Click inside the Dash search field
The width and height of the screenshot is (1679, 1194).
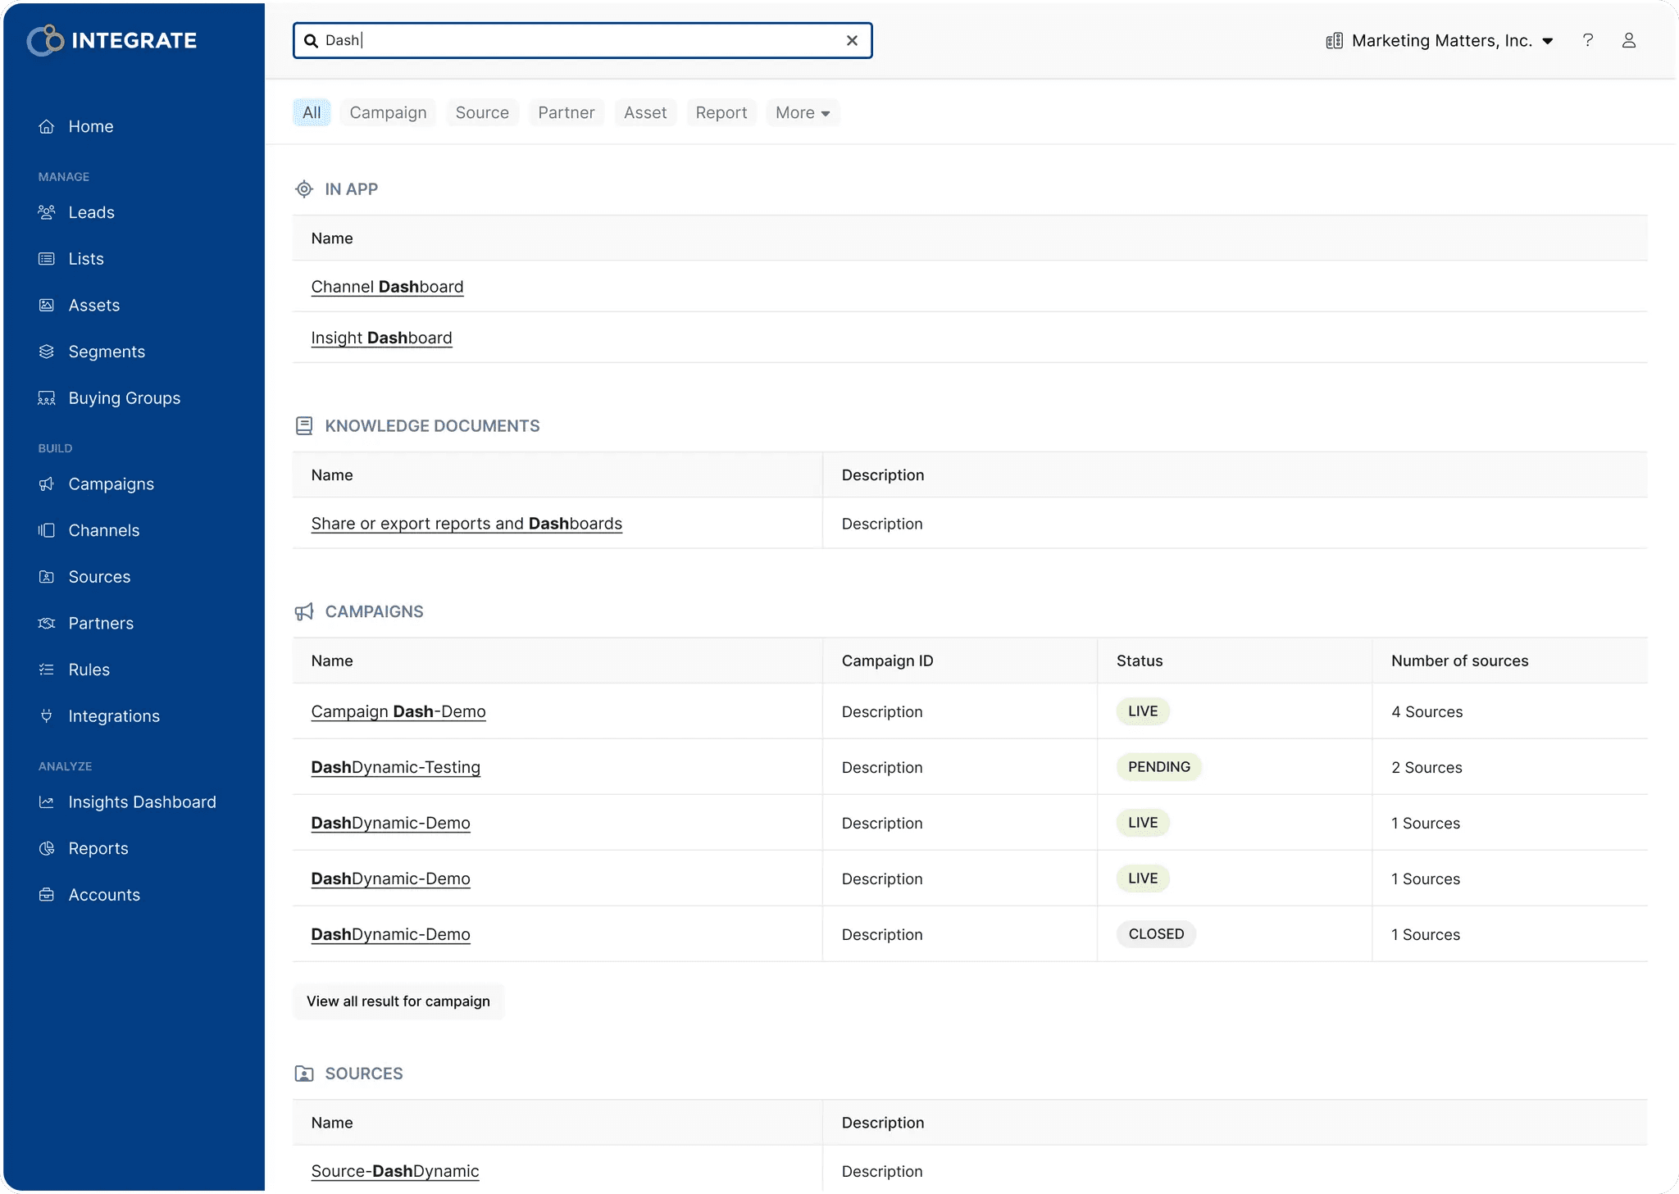tap(574, 40)
